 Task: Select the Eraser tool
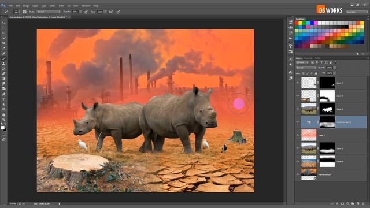[x=3, y=73]
